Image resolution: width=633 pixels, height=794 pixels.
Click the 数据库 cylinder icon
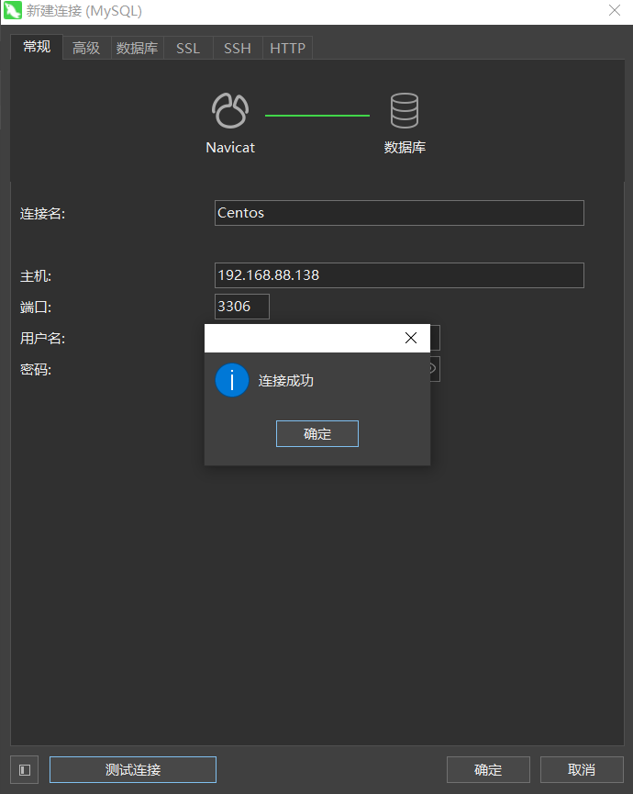click(405, 110)
